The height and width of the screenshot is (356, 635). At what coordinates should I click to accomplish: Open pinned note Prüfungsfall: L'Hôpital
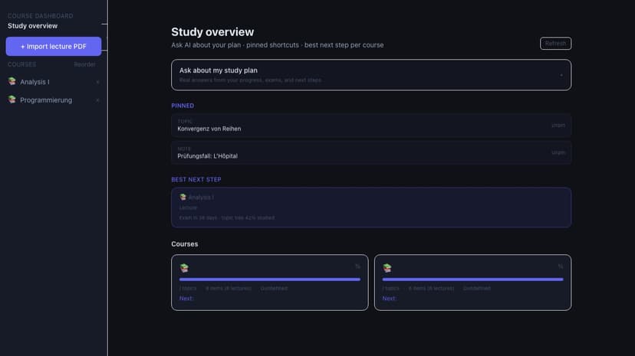coord(371,153)
